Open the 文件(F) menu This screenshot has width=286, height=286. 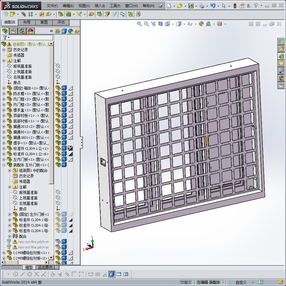(x=52, y=6)
